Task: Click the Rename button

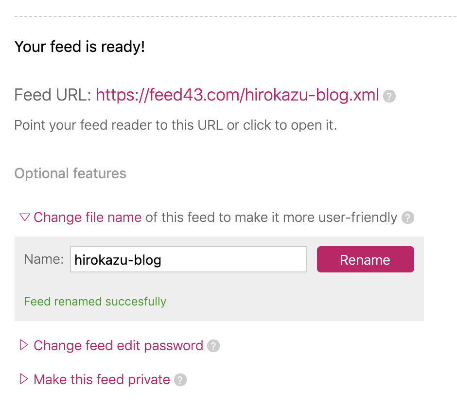Action: [366, 259]
